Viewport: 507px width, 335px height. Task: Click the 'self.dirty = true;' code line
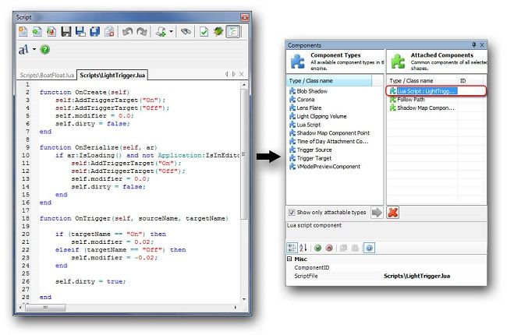pyautogui.click(x=90, y=281)
